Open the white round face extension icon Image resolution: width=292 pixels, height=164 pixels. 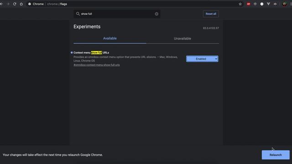[262, 4]
